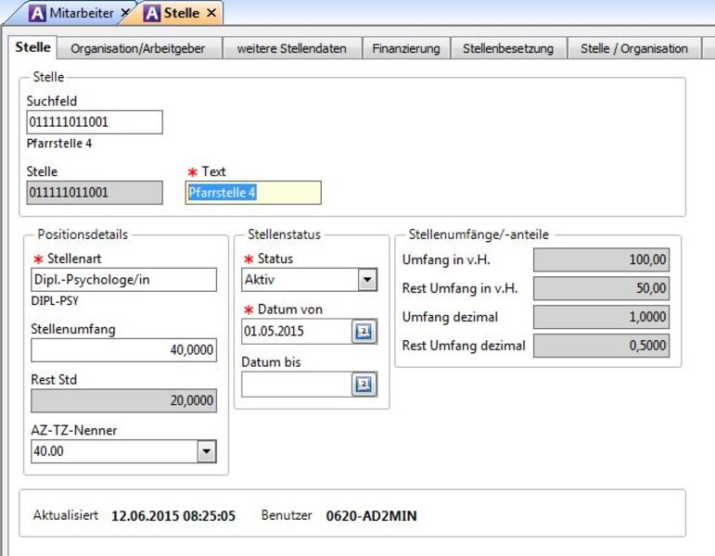This screenshot has height=556, width=715.
Task: Go to the Finanzierung tab
Action: 406,48
